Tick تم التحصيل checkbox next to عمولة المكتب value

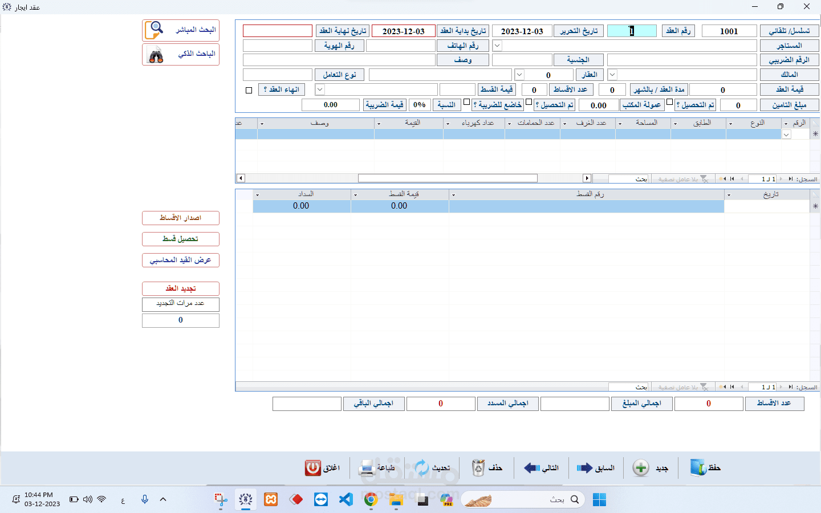(x=529, y=102)
